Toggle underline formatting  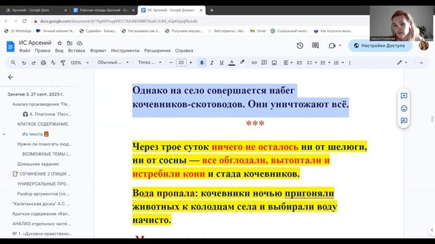(x=222, y=63)
